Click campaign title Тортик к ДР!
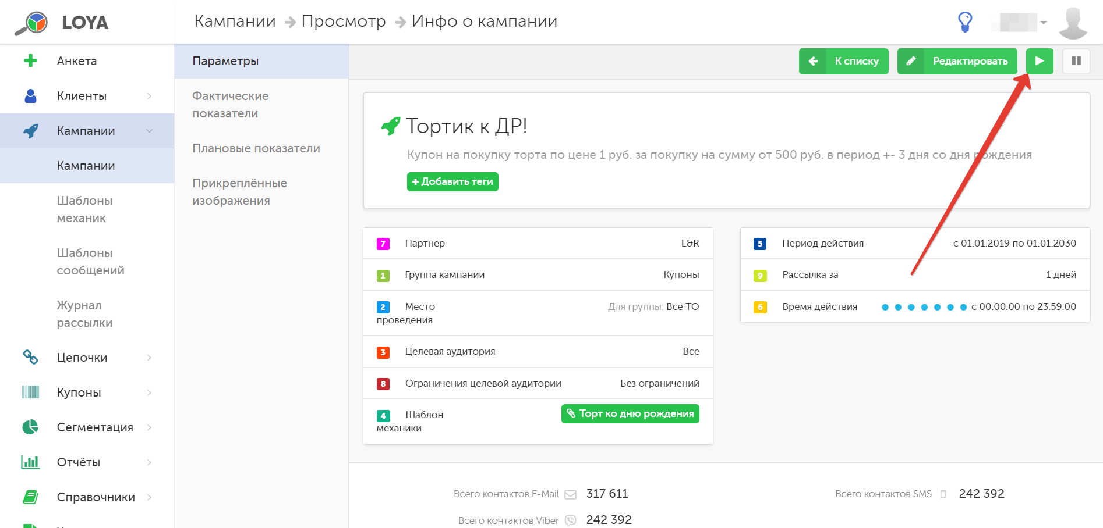This screenshot has height=528, width=1103. click(466, 126)
